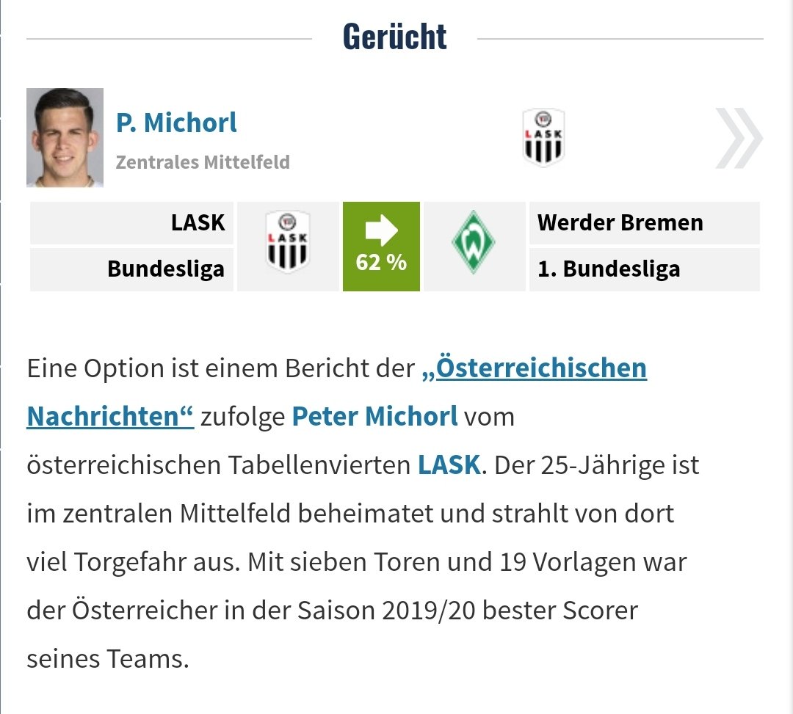Click the LASK crest beside player name

pyautogui.click(x=543, y=137)
